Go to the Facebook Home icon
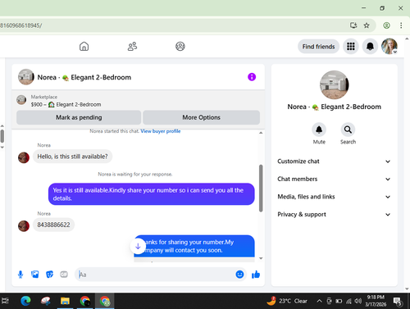The width and height of the screenshot is (410, 309). point(84,46)
